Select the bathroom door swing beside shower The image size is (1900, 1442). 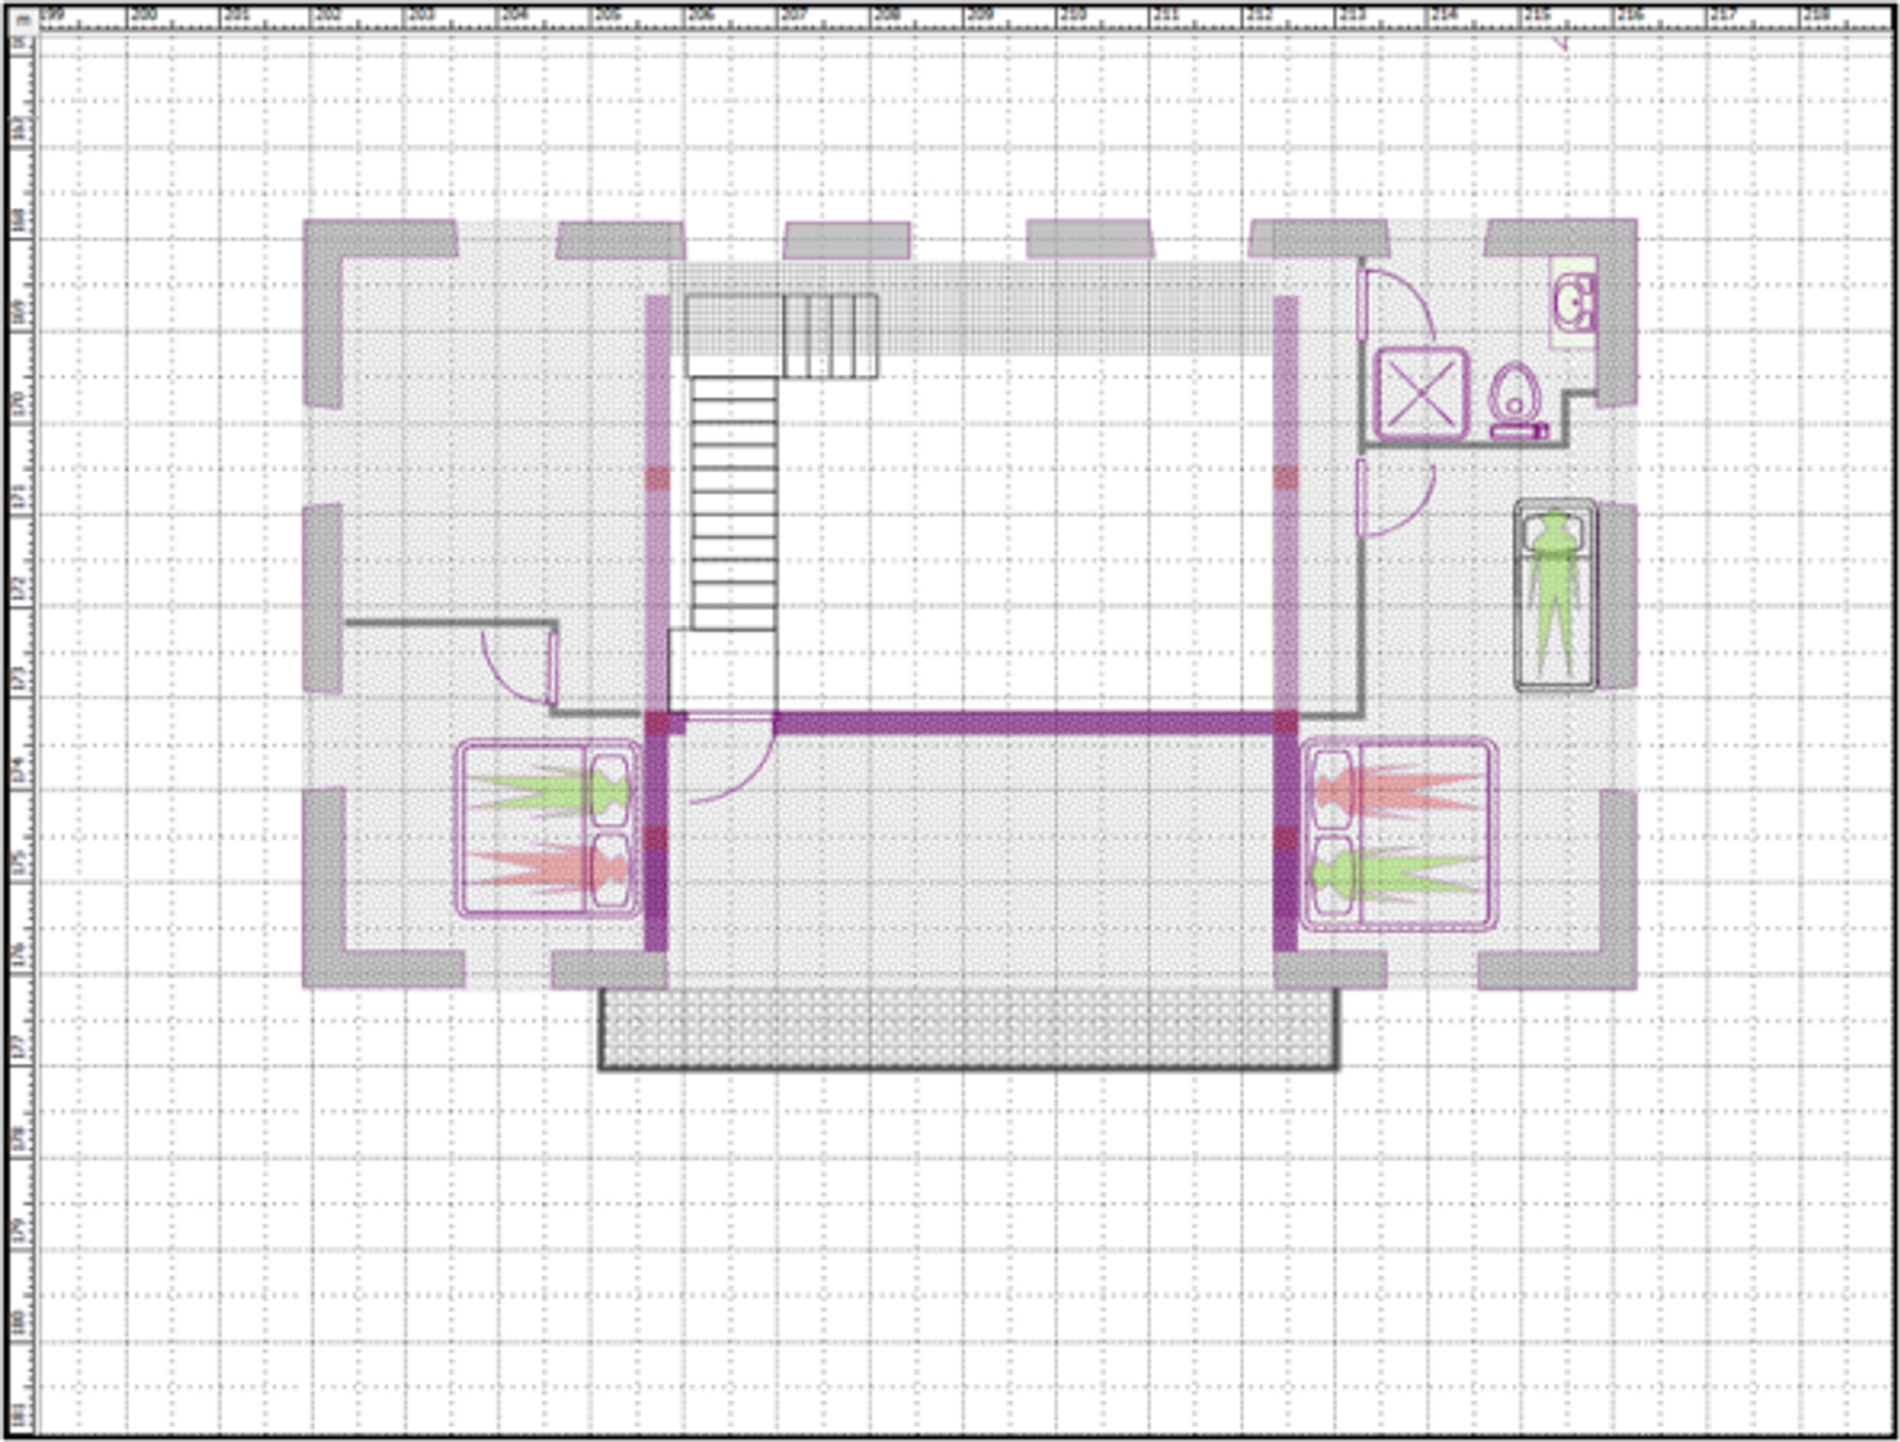click(x=1396, y=305)
